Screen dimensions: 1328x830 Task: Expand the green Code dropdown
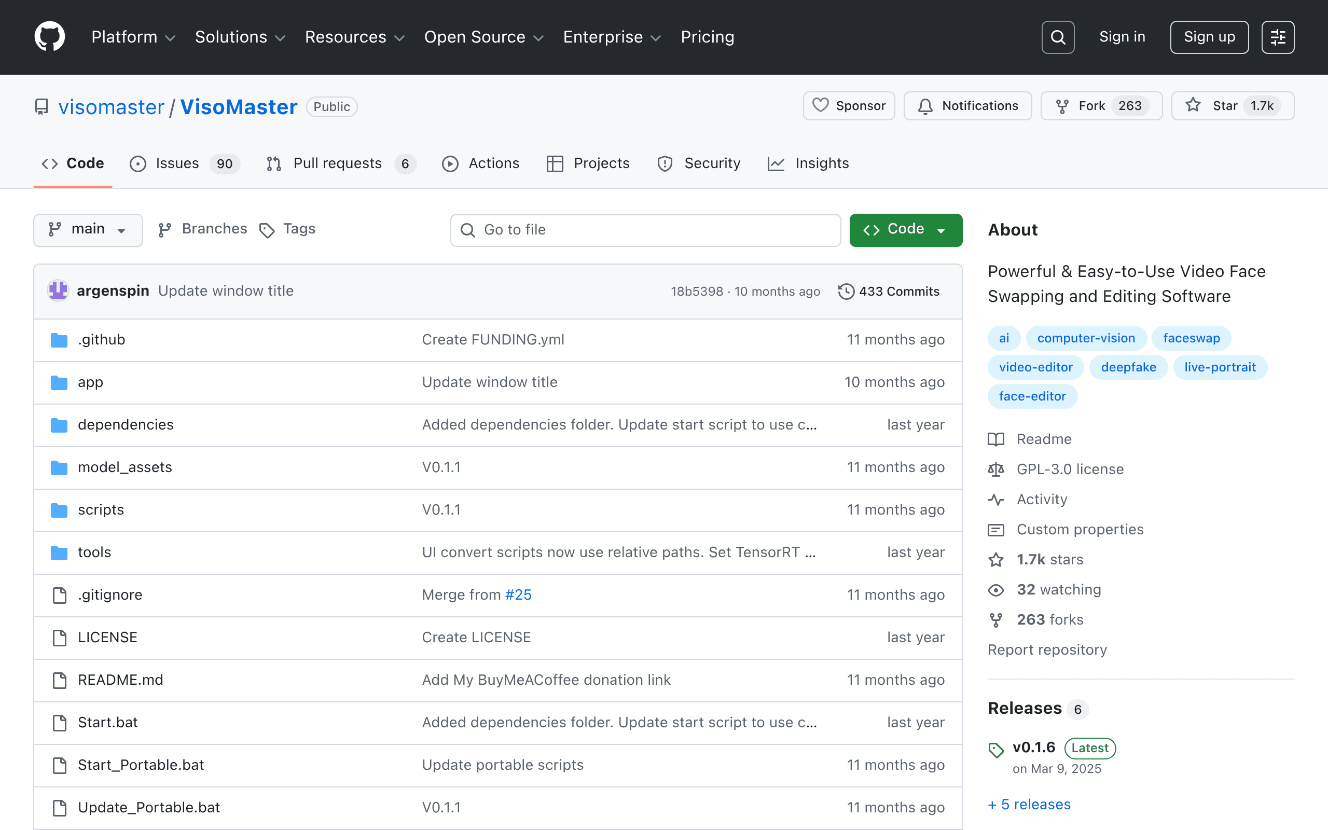(905, 229)
